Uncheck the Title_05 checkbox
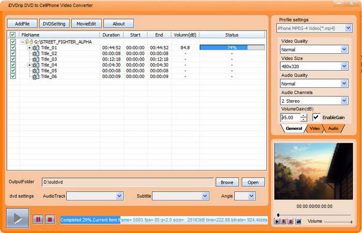The width and height of the screenshot is (362, 233). tap(13, 71)
